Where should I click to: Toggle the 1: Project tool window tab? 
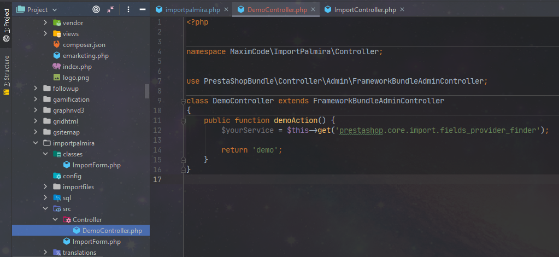click(6, 26)
